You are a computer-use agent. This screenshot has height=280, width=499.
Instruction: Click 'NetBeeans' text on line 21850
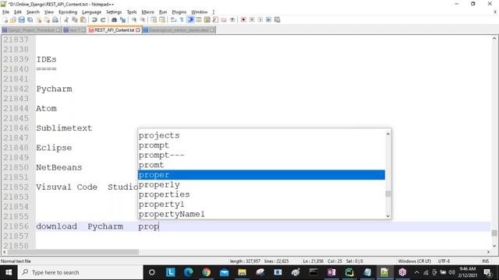(x=59, y=168)
